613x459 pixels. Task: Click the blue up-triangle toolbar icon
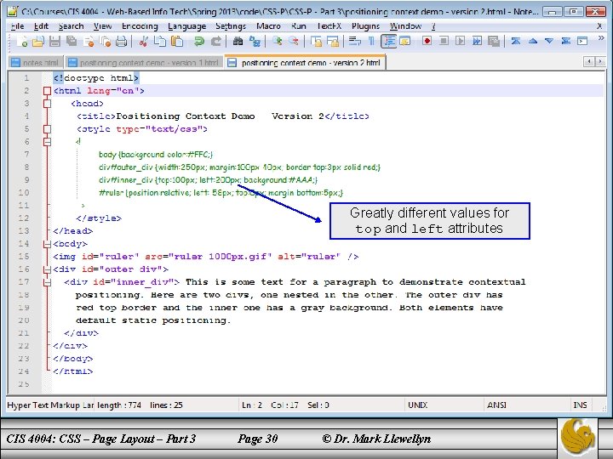coord(532,41)
